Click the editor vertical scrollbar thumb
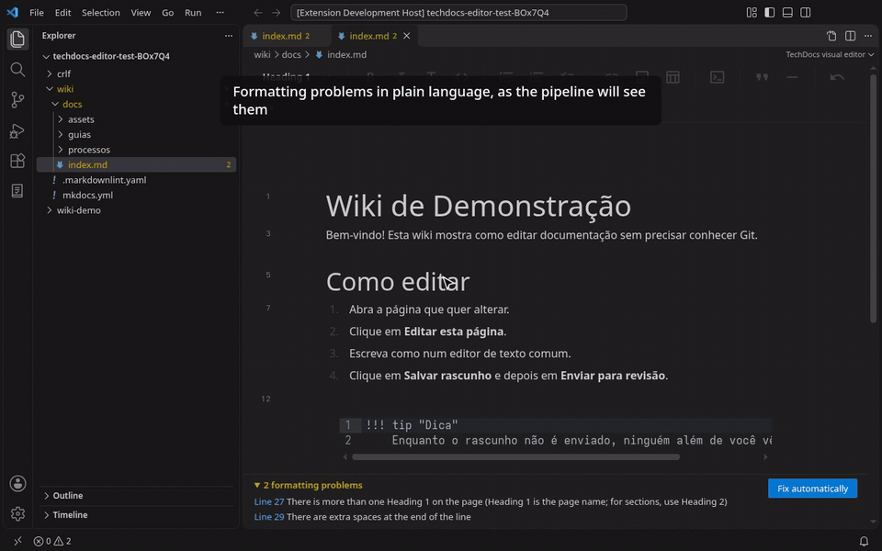The width and height of the screenshot is (882, 551). pyautogui.click(x=873, y=198)
